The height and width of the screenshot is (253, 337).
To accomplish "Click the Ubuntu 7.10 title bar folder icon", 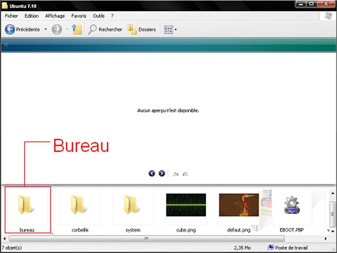I will pos(5,6).
